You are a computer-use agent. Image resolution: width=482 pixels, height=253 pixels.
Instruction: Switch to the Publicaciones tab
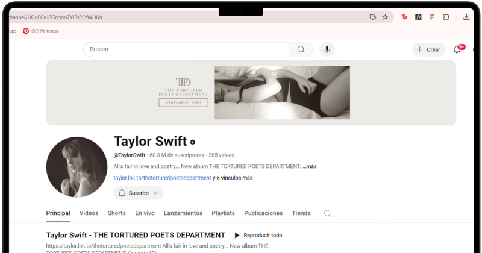(263, 213)
